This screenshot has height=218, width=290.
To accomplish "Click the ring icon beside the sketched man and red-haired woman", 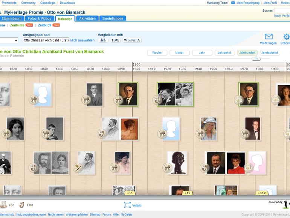I will (x=102, y=134).
